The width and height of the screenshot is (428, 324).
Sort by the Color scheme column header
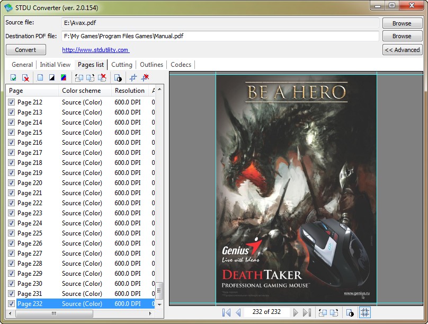coord(85,91)
